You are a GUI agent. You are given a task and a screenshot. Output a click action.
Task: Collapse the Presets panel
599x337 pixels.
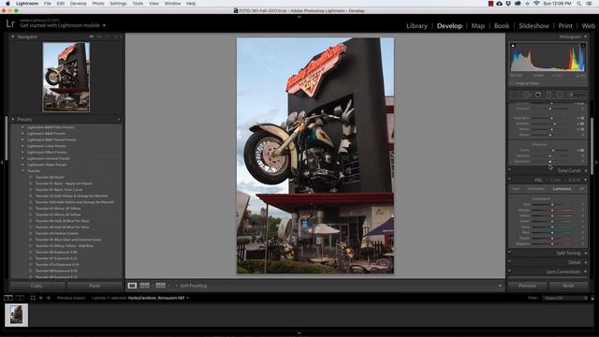tap(13, 120)
